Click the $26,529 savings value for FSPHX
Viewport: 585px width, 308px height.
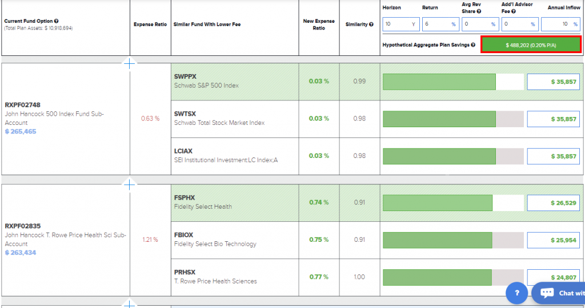click(552, 203)
